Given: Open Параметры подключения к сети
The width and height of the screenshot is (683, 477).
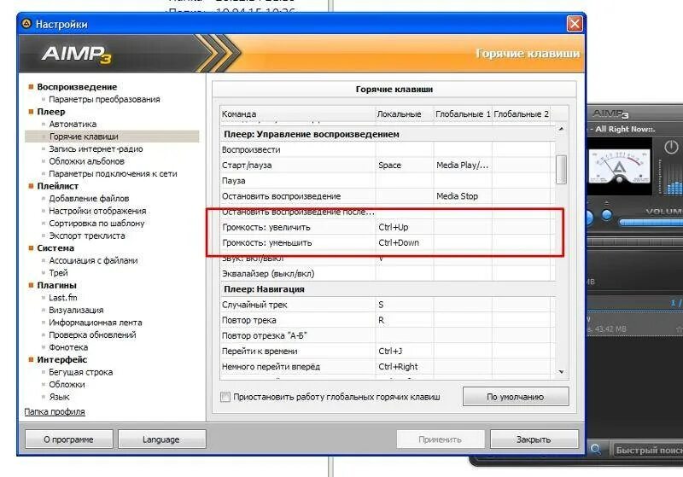Looking at the screenshot, I should (x=113, y=174).
